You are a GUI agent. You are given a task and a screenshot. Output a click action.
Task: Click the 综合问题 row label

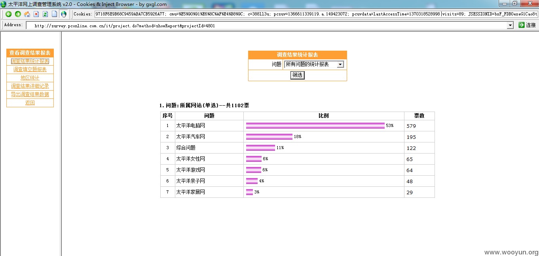(186, 148)
